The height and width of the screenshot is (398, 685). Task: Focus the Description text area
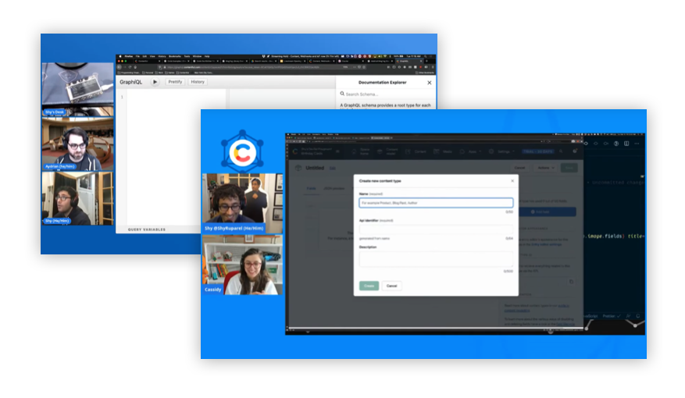[436, 259]
